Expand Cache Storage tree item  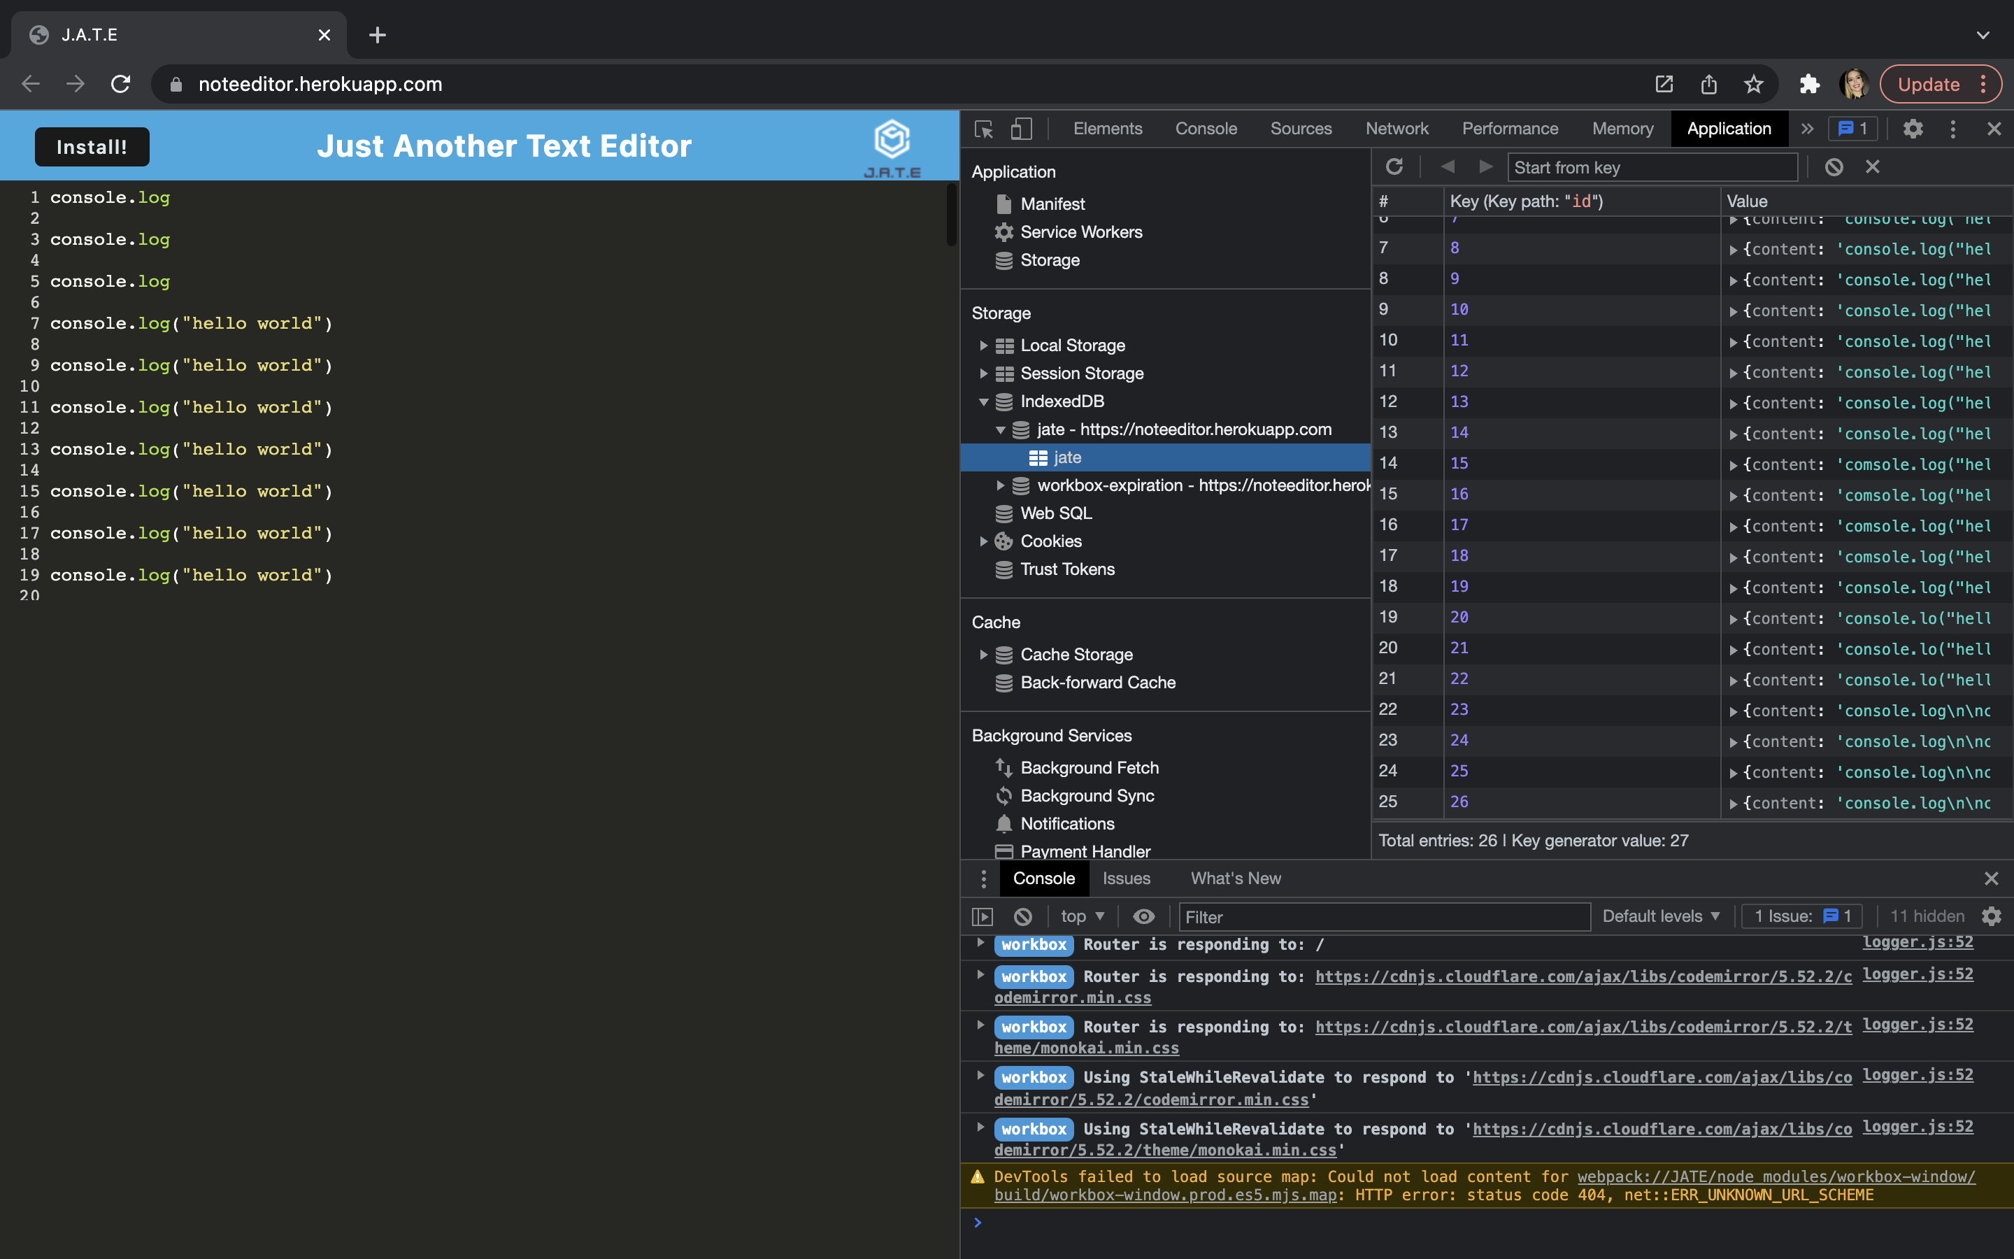point(984,655)
